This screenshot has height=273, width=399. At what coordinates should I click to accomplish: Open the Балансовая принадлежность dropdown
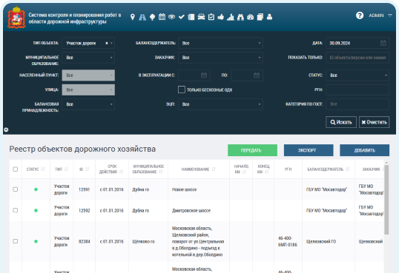[88, 104]
